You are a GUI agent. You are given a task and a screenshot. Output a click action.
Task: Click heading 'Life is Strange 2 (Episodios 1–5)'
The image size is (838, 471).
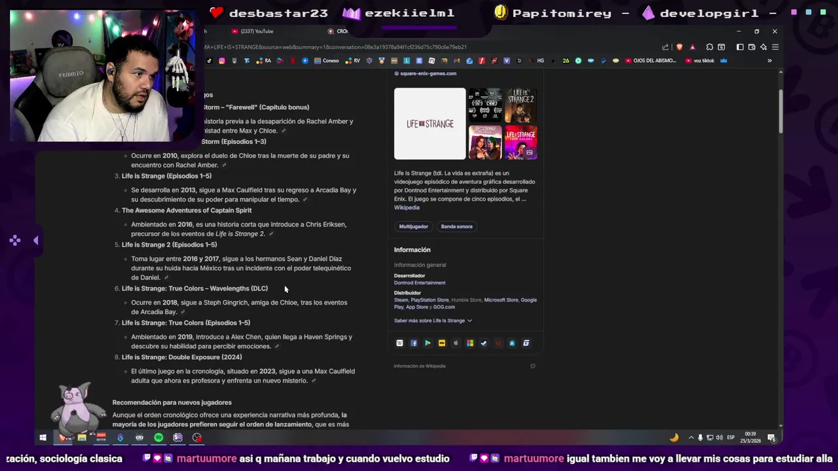pyautogui.click(x=169, y=245)
